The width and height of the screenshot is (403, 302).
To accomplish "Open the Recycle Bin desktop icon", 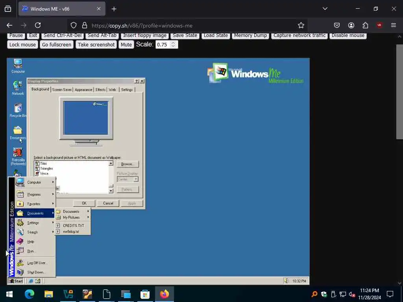I will click(18, 110).
